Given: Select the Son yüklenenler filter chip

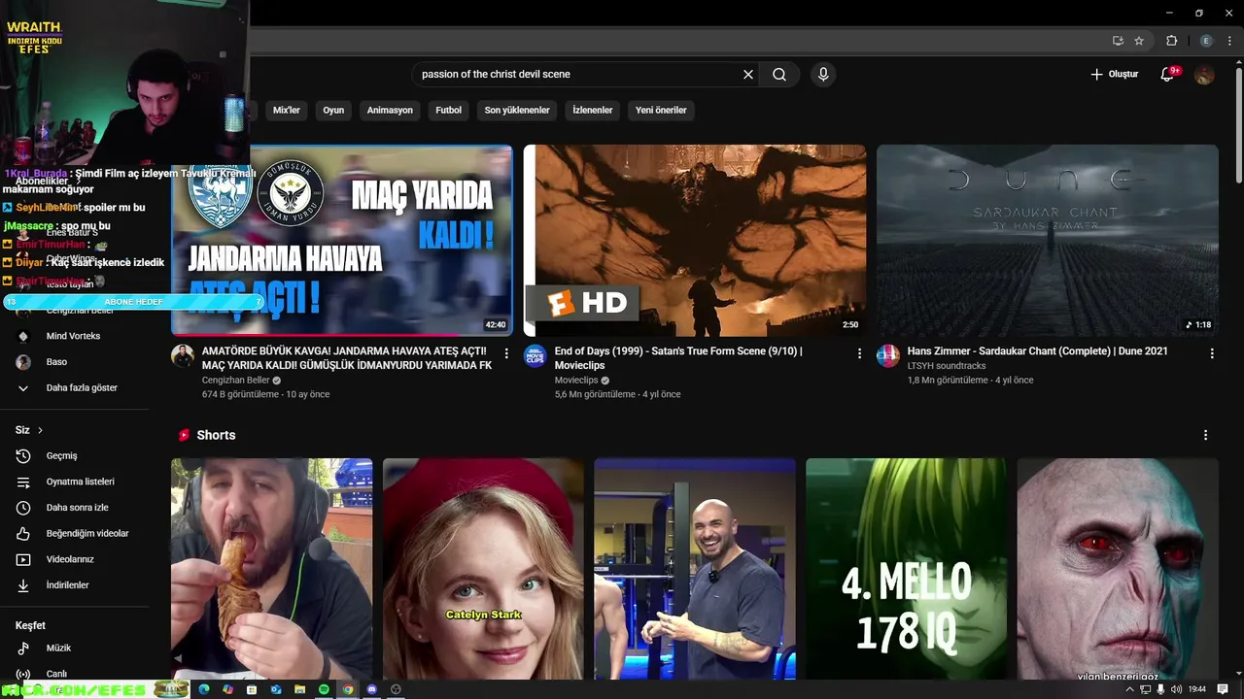Looking at the screenshot, I should point(517,110).
